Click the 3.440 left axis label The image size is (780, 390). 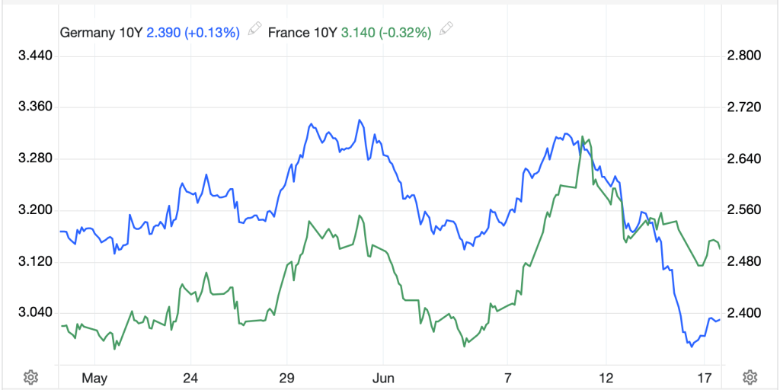(34, 56)
